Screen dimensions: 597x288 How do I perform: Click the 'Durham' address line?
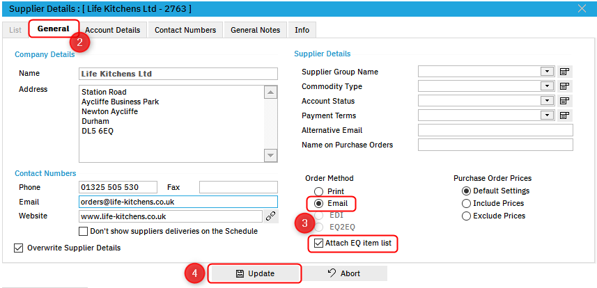click(95, 121)
